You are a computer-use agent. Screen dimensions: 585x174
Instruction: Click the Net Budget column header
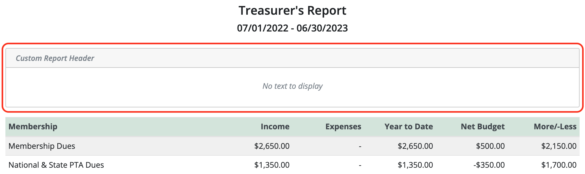click(x=483, y=127)
